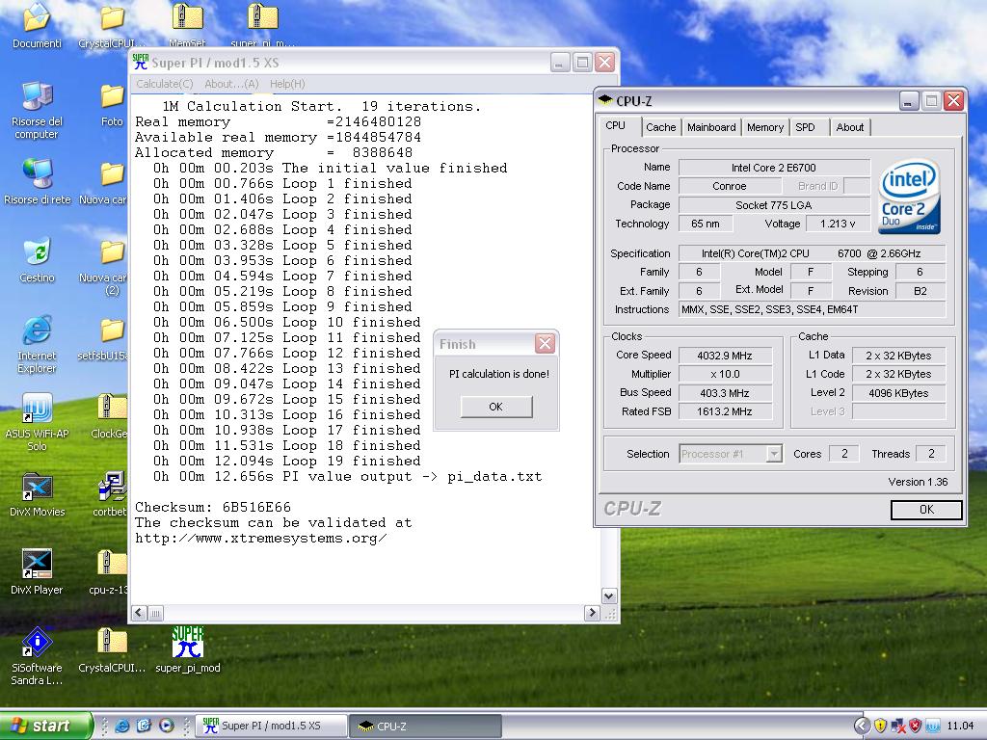Open the cortbet desktop icon

point(111,494)
